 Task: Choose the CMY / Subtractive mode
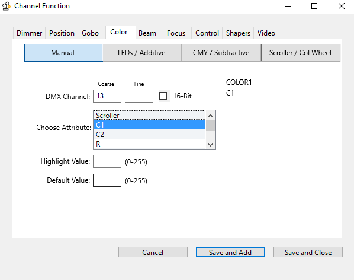click(x=221, y=53)
